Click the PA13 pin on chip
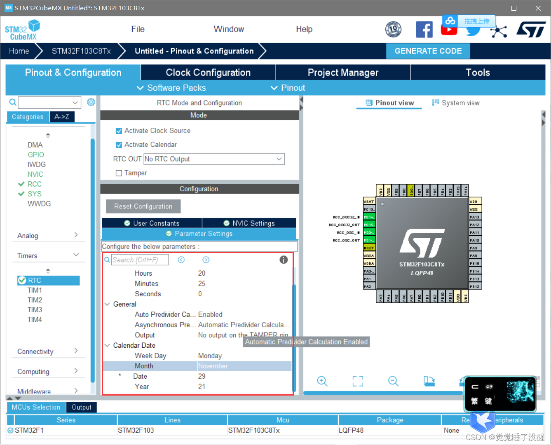 [x=475, y=217]
